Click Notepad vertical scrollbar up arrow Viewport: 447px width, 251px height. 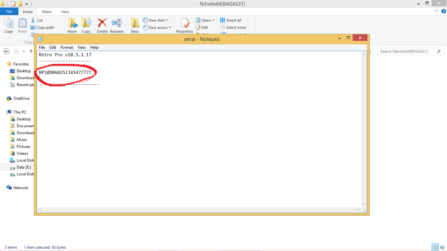pyautogui.click(x=363, y=55)
